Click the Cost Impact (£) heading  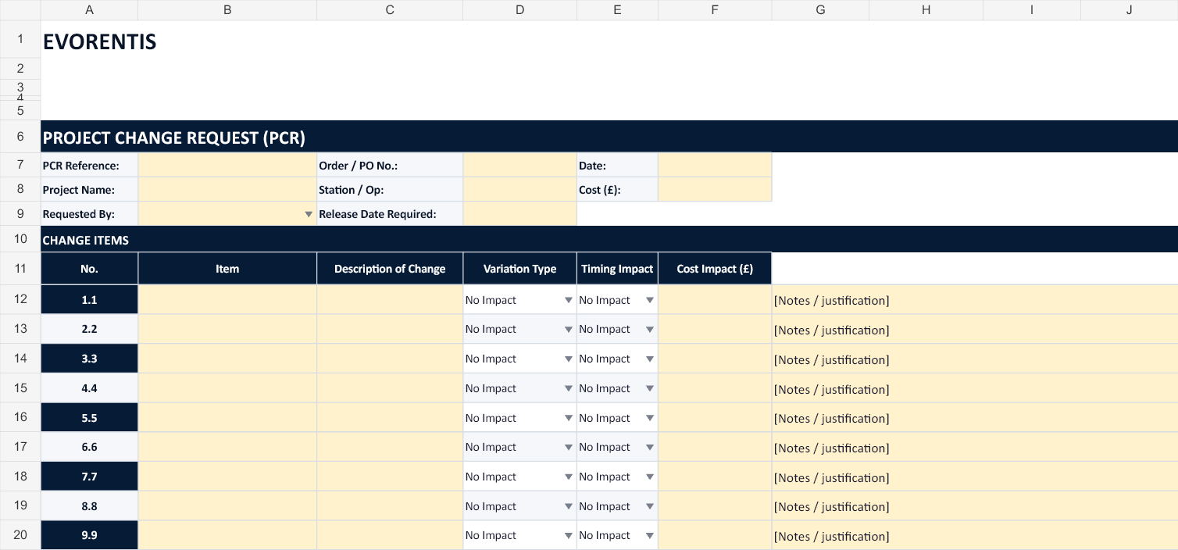(715, 269)
